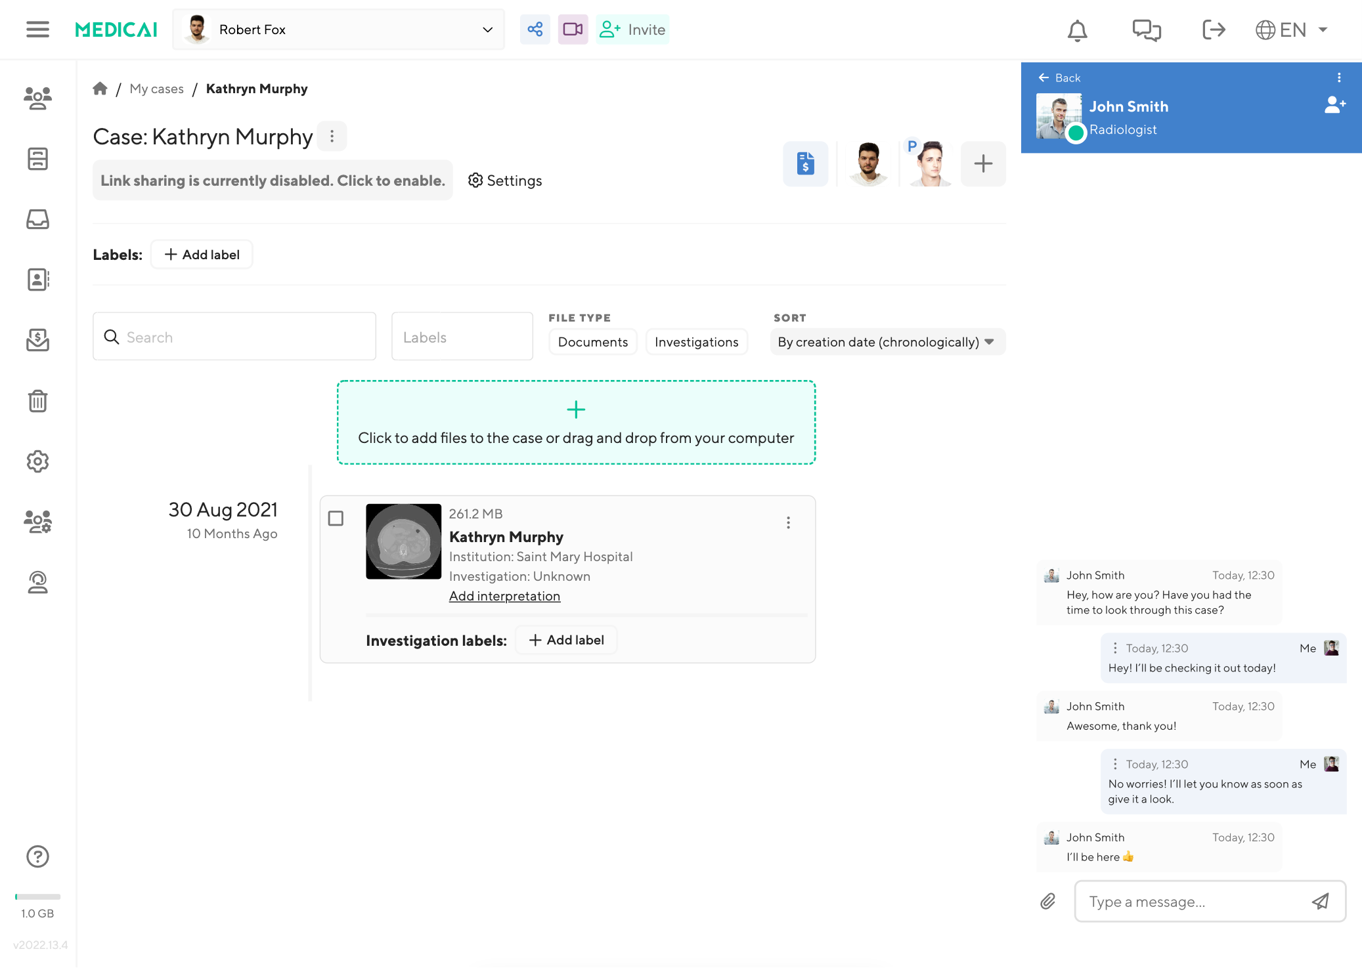Filter files by Investigations type
This screenshot has height=968, width=1362.
696,341
